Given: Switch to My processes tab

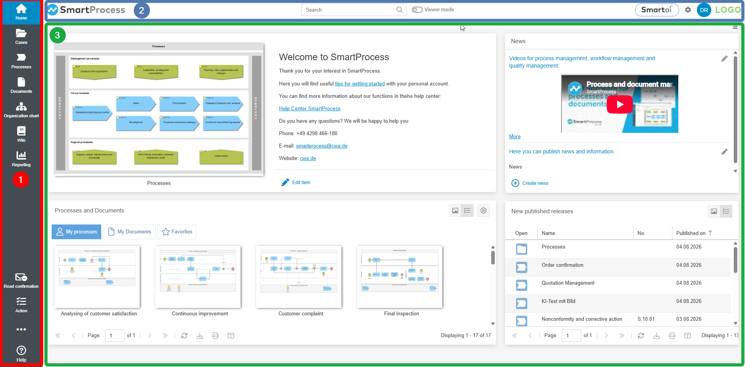Looking at the screenshot, I should pos(76,232).
